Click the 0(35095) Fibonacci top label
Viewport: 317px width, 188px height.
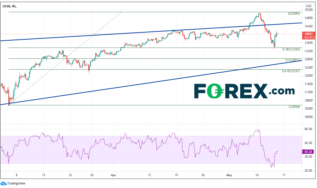pos(294,14)
